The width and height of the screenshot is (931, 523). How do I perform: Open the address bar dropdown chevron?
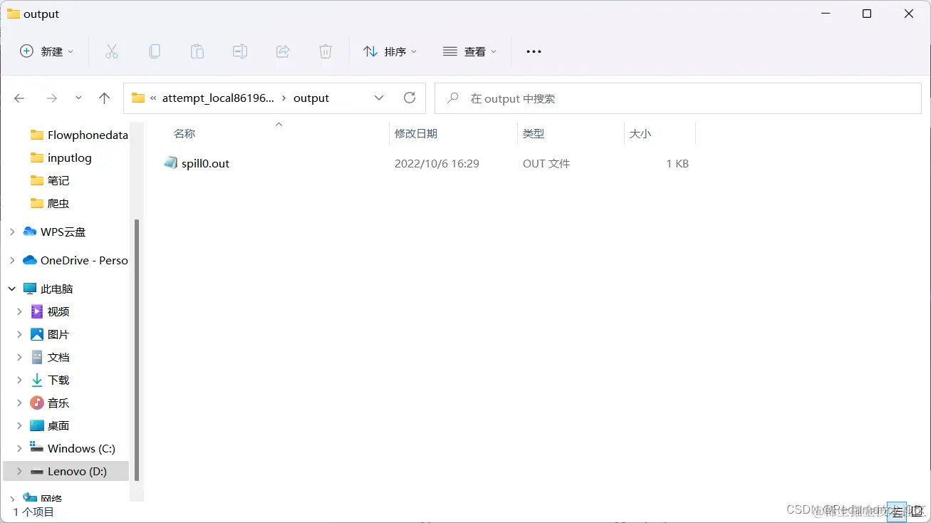point(379,98)
